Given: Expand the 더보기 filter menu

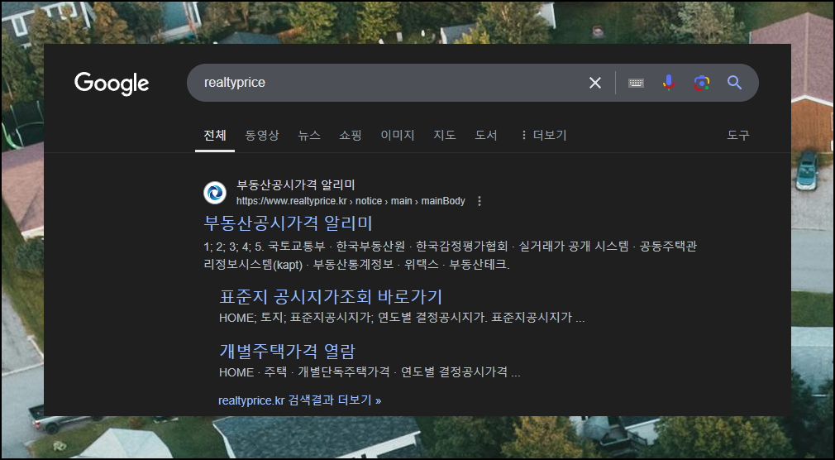Looking at the screenshot, I should tap(543, 135).
